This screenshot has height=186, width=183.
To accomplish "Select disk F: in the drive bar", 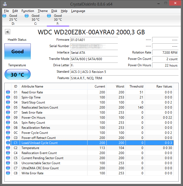I will coord(58,20).
